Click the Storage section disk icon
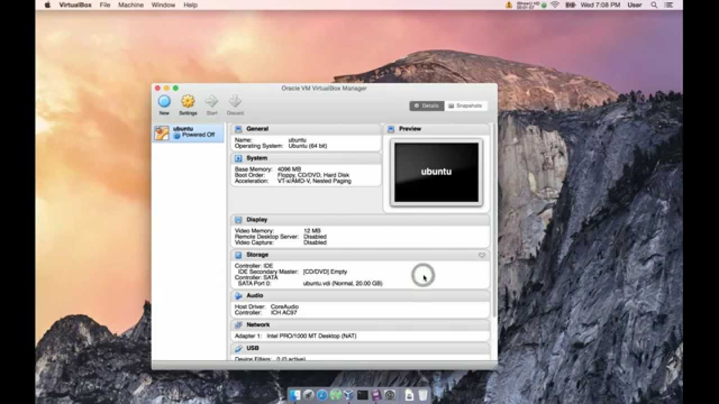This screenshot has width=719, height=404. (x=238, y=255)
